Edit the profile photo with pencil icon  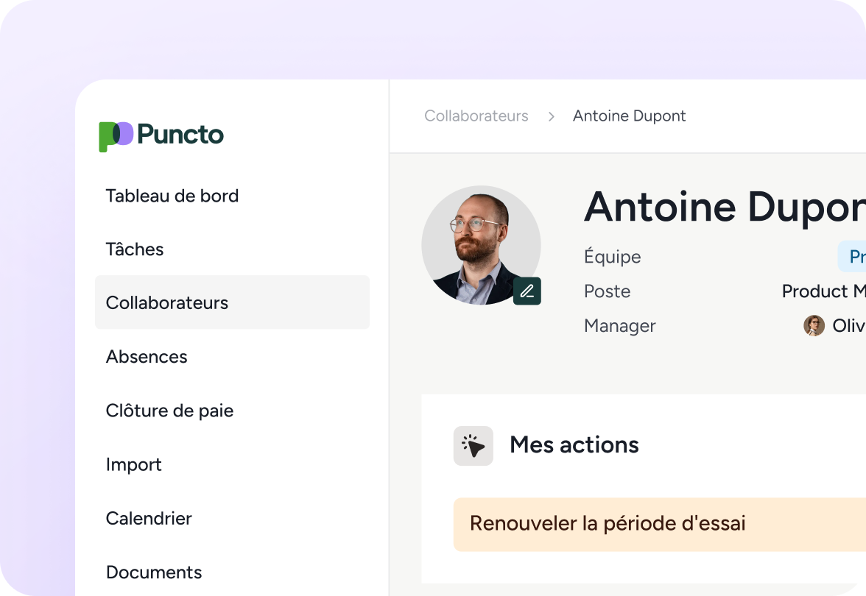coord(527,291)
